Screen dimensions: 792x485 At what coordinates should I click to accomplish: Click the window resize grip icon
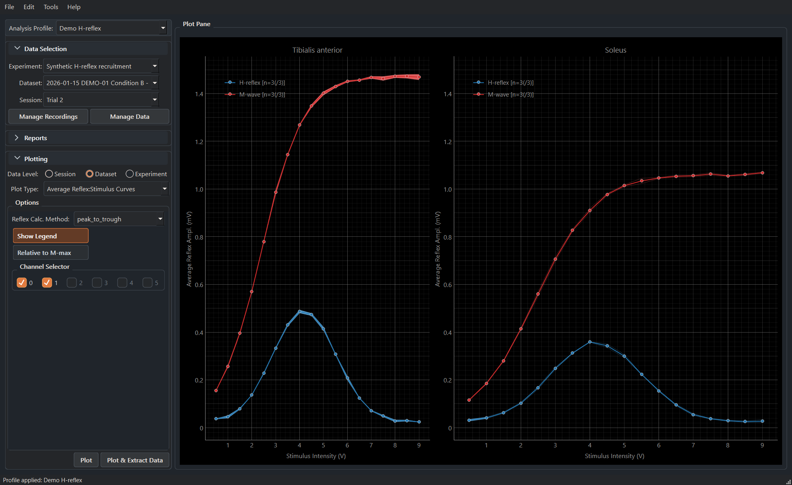click(788, 481)
